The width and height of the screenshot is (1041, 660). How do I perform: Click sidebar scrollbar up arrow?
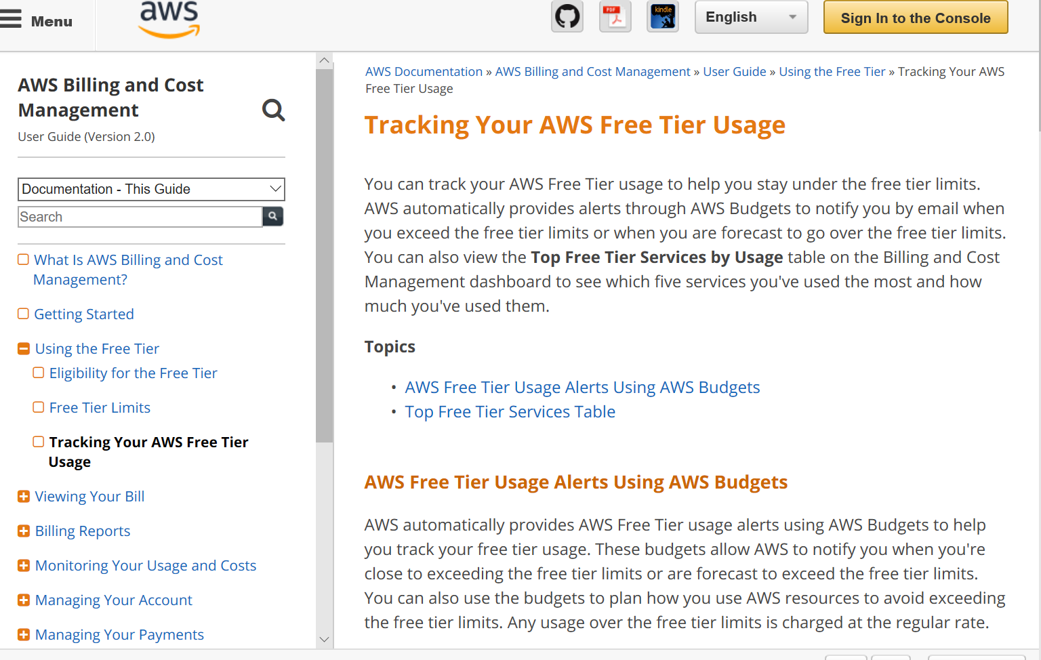click(x=325, y=60)
